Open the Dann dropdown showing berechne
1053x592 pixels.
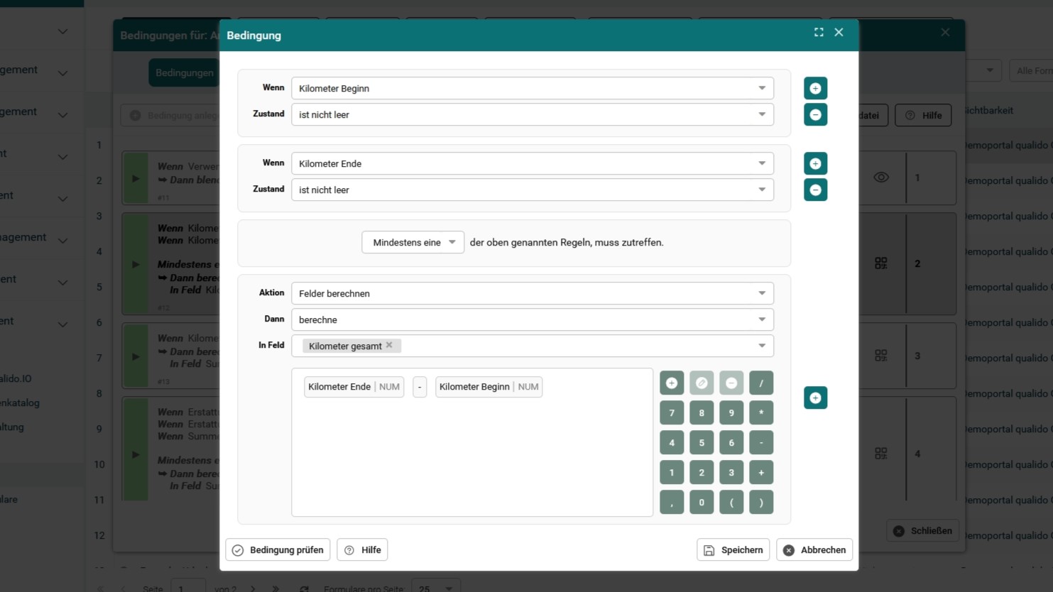coord(533,319)
